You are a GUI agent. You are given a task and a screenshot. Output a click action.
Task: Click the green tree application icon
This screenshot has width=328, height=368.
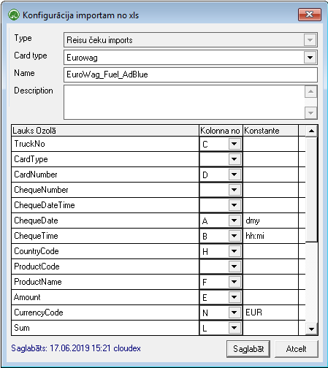point(14,15)
